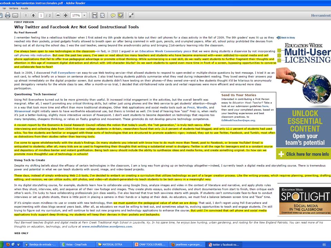
Task: Open the www.mindfulstew.wordpress.com link
Action: click(x=107, y=227)
